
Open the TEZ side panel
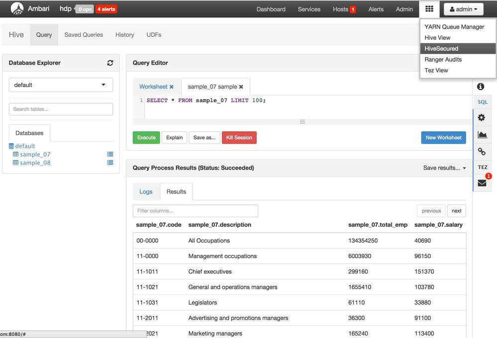(x=483, y=167)
